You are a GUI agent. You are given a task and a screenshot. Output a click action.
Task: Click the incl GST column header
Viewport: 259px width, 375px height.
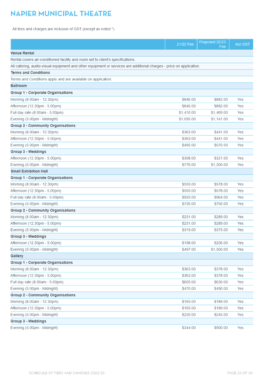pos(242,44)
